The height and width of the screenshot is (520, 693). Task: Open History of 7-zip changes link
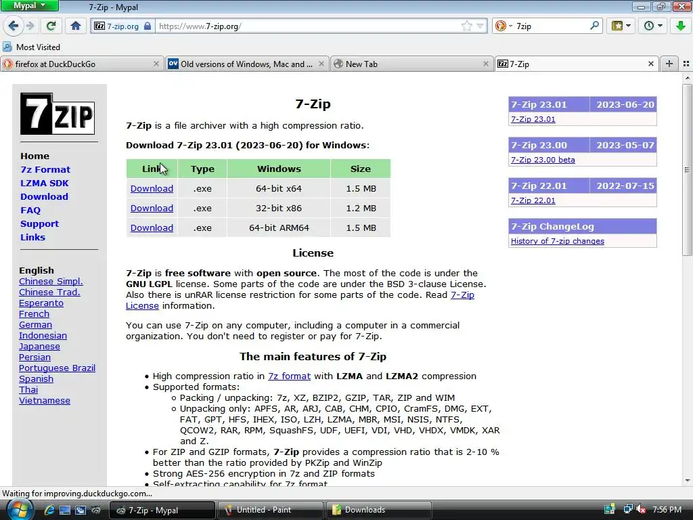coord(558,241)
